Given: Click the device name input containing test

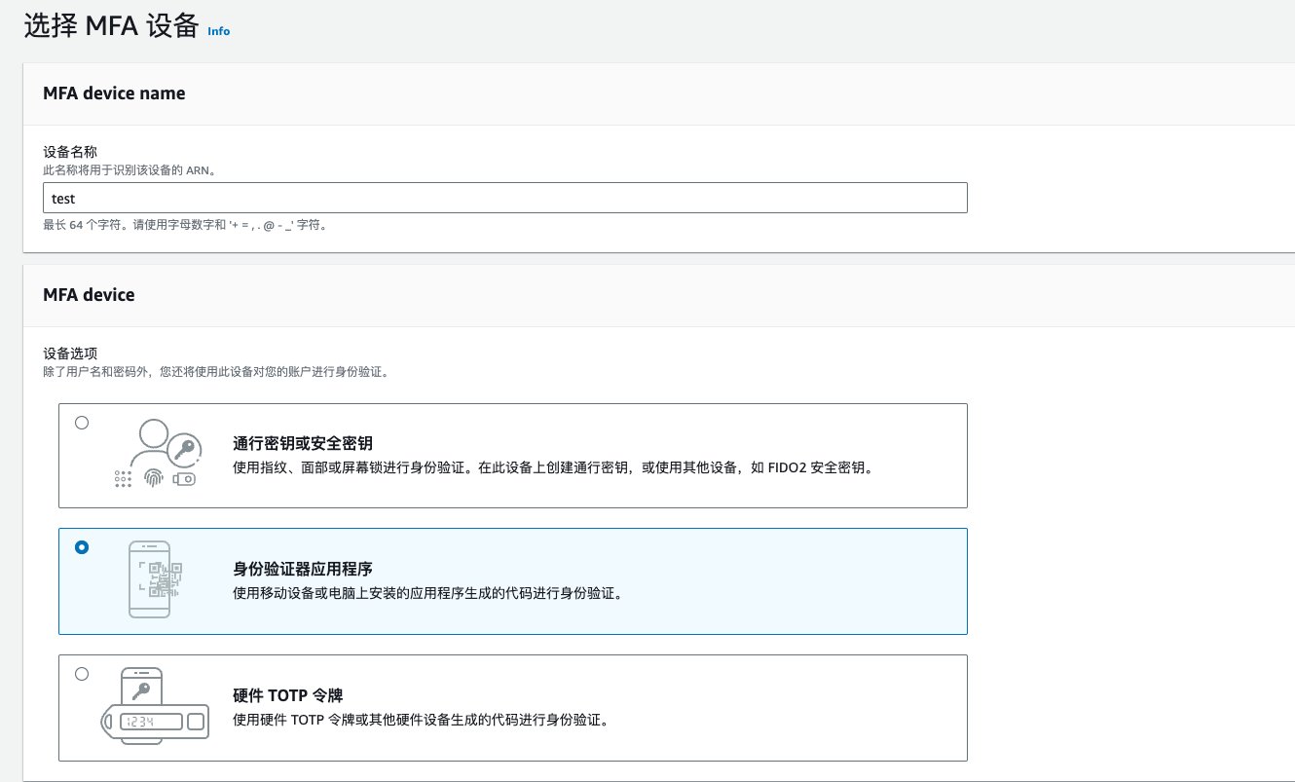Looking at the screenshot, I should click(x=504, y=198).
